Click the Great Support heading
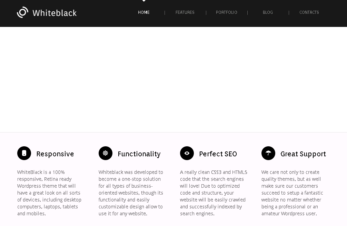Image resolution: width=347 pixels, height=226 pixels. tap(303, 154)
